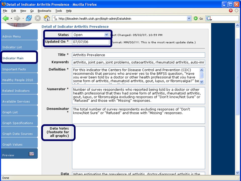Viewport: 241px width, 181px height.
Task: Open Healthy People 2010 sidebar link
Action: coord(19,78)
